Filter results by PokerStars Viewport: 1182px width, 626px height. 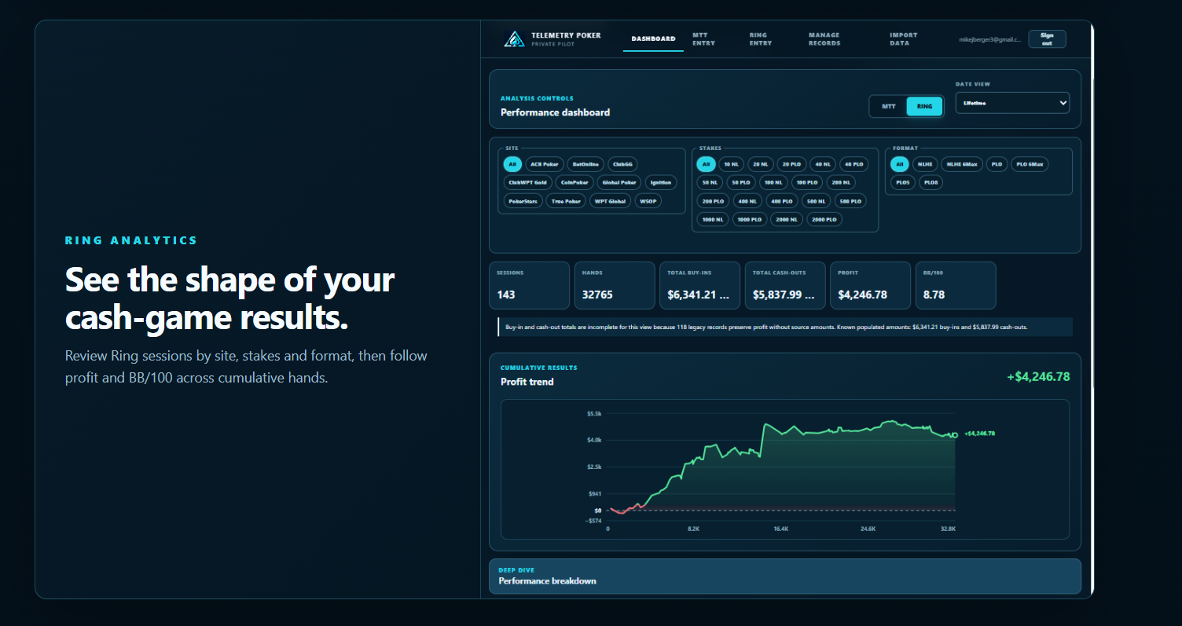click(x=523, y=201)
